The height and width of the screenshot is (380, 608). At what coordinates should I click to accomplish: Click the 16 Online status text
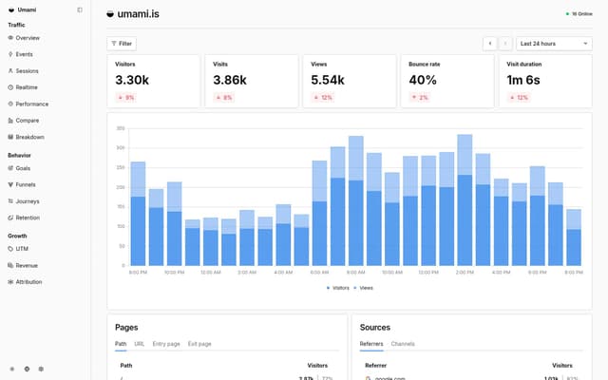point(582,14)
